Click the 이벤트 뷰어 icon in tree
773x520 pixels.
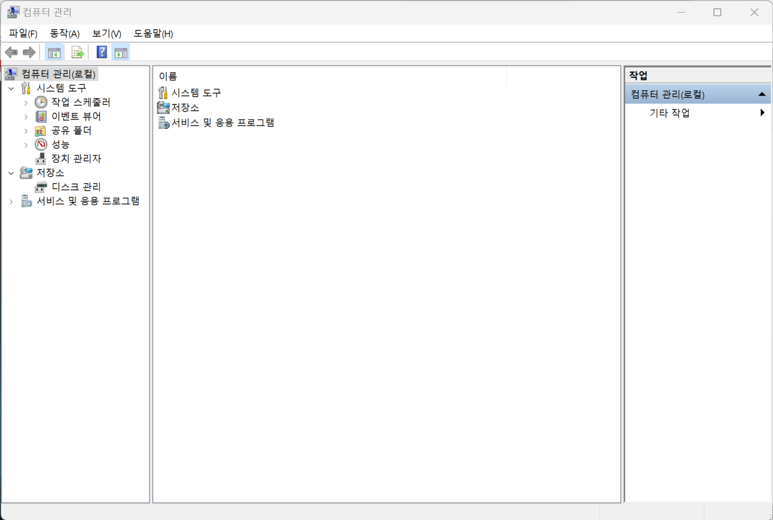41,116
